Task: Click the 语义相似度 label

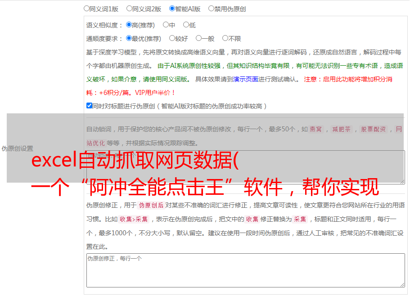Action: (104, 25)
